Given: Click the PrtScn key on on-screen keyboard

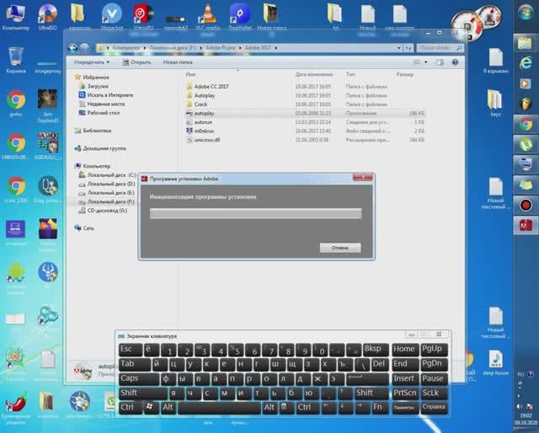Looking at the screenshot, I should pyautogui.click(x=405, y=393).
